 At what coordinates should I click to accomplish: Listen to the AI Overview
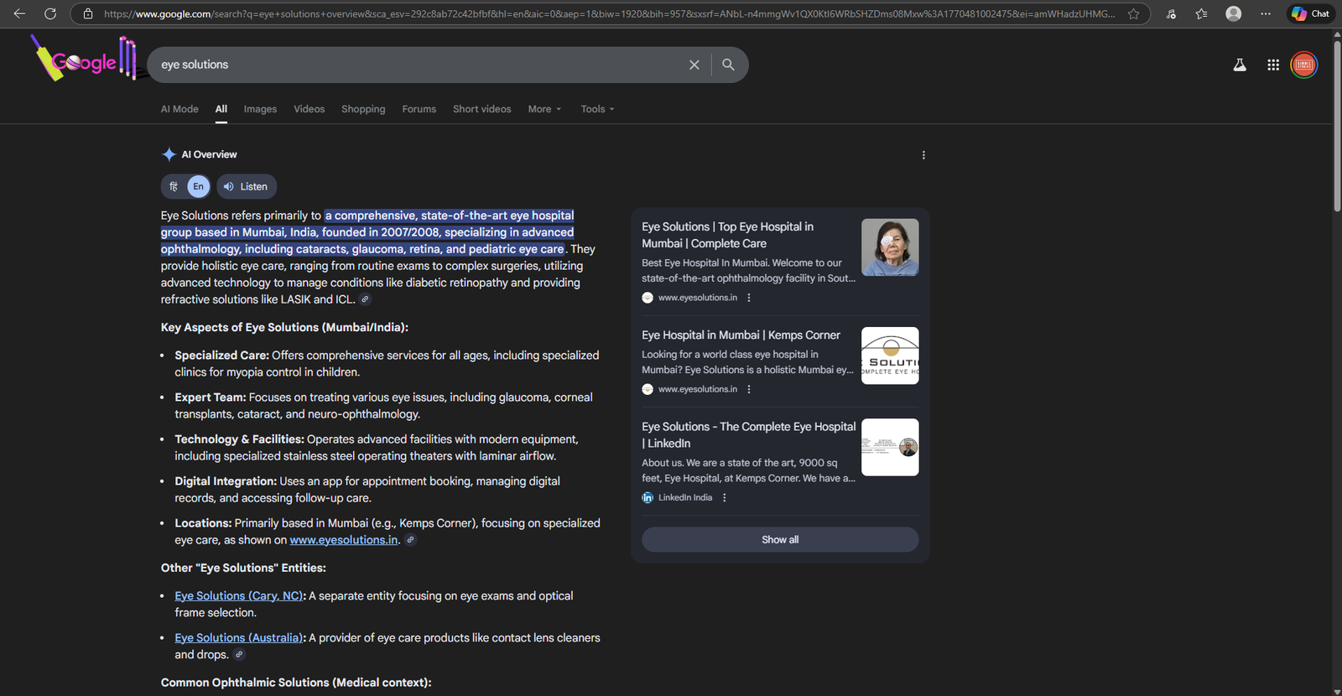click(x=247, y=186)
